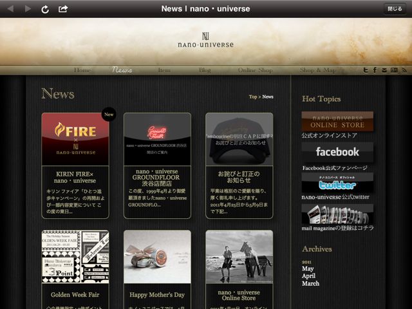412x309 pixels.
Task: Open the black cap thumbnail
Action: click(239, 139)
